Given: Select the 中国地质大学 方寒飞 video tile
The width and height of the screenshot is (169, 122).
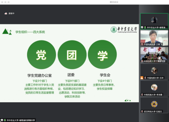Looking at the screenshot, I should 154,38.
